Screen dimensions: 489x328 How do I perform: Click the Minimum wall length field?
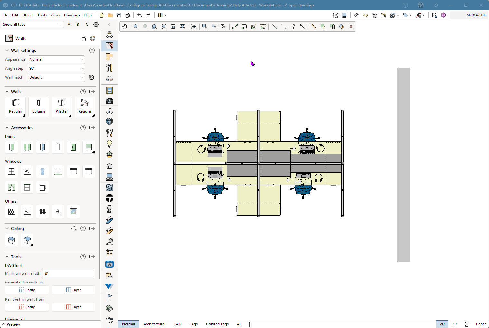point(69,273)
